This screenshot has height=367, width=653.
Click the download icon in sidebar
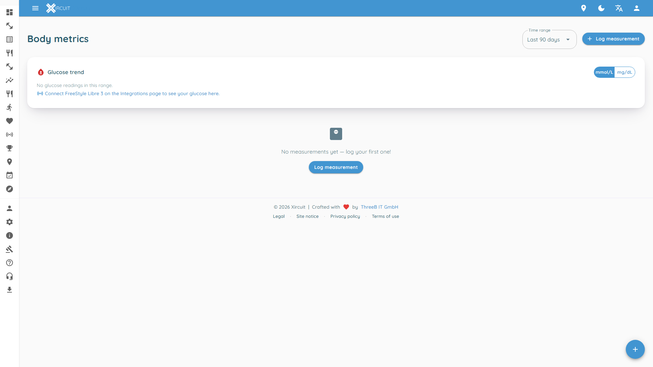click(x=10, y=290)
